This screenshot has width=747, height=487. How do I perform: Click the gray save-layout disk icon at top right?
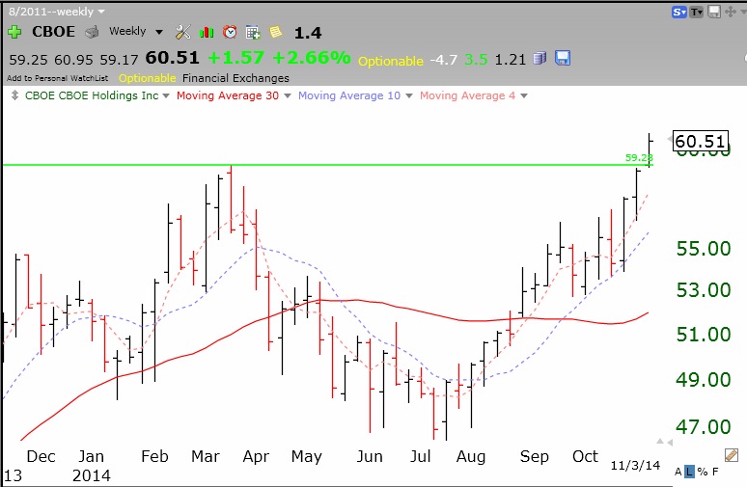coord(713,12)
